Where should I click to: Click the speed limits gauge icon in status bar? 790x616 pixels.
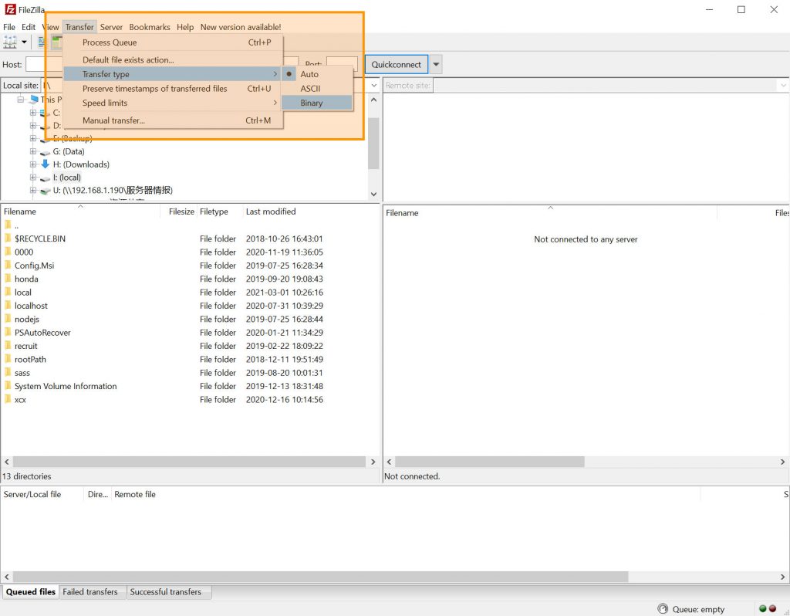point(663,609)
